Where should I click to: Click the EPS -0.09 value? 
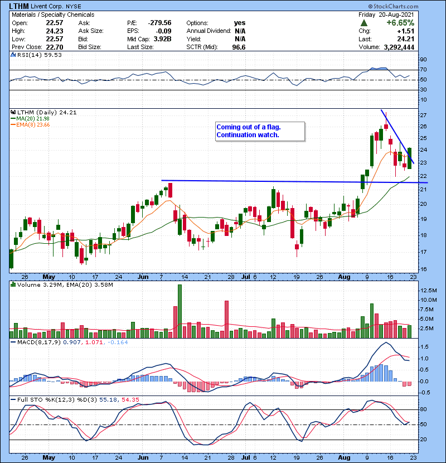pyautogui.click(x=164, y=31)
